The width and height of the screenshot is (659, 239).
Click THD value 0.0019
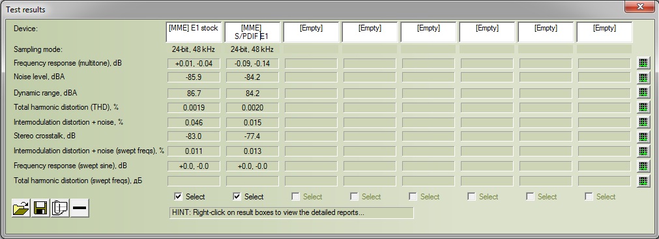(x=194, y=108)
